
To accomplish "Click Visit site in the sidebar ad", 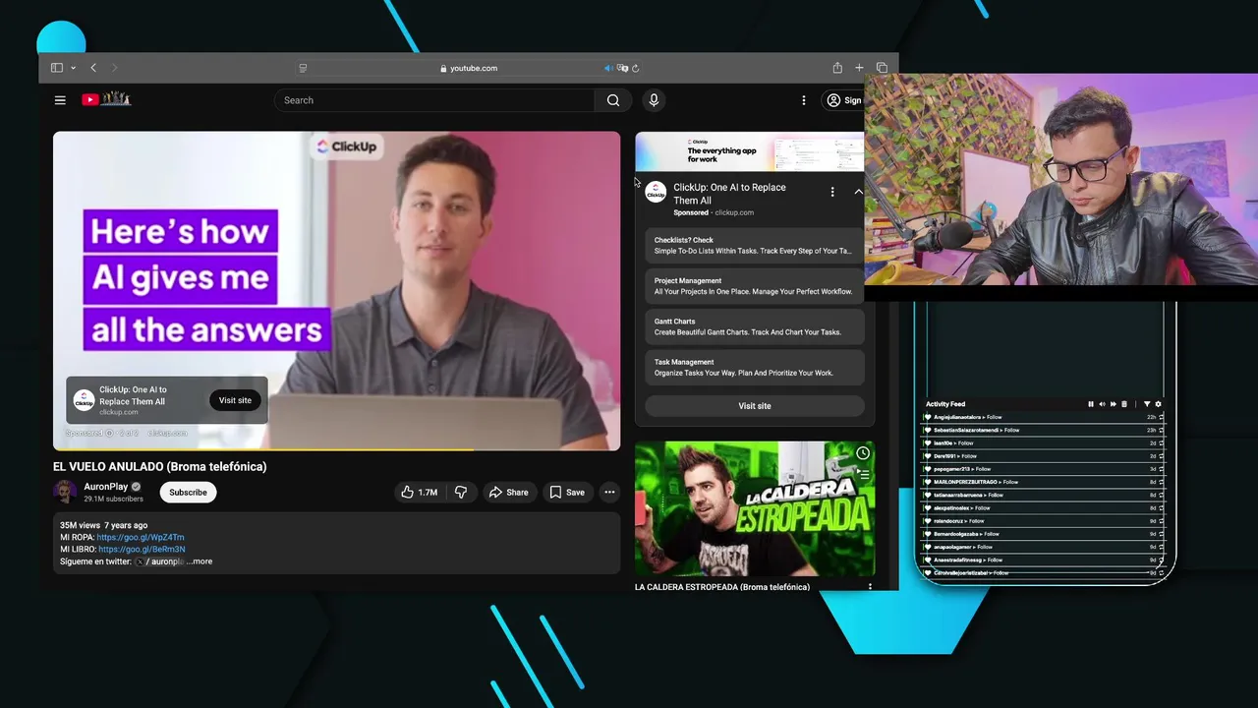I will pos(755,405).
